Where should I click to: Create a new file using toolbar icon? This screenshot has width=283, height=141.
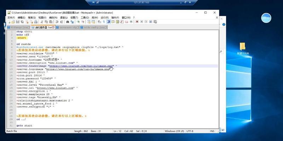click(x=9, y=22)
